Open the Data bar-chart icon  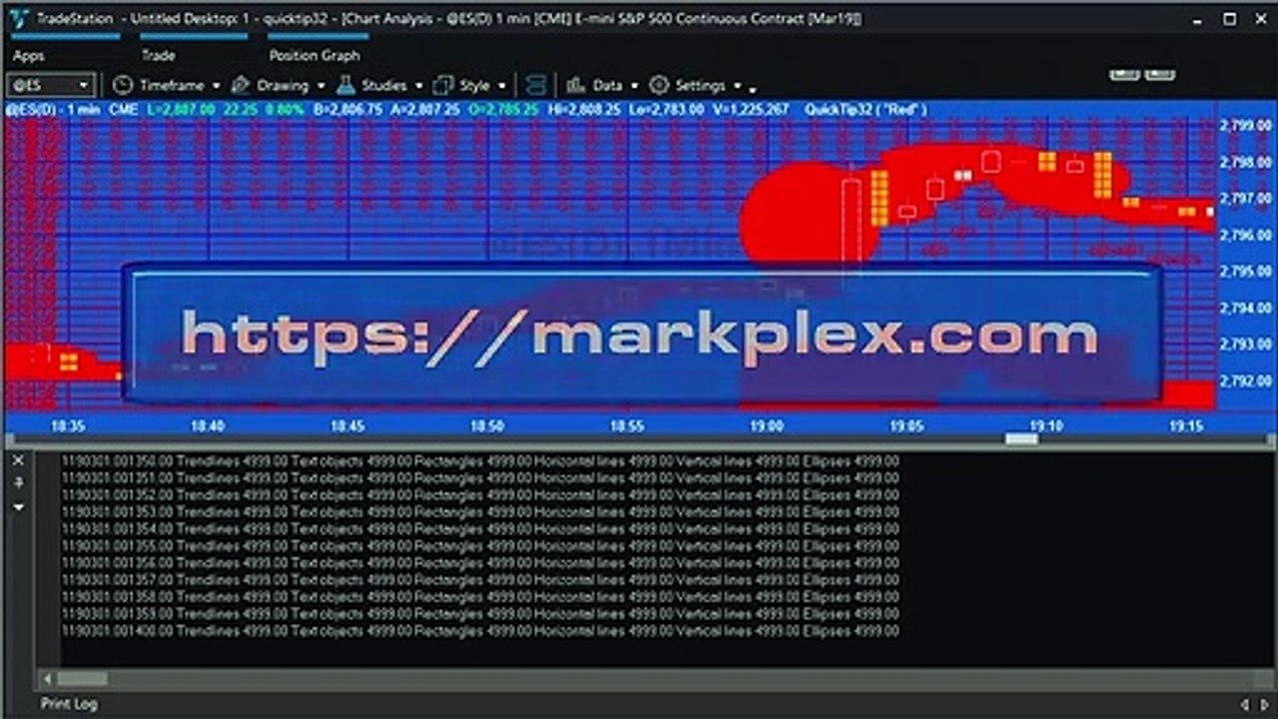576,85
